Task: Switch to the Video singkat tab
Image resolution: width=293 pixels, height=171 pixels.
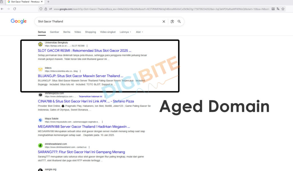Action: pyautogui.click(x=108, y=32)
